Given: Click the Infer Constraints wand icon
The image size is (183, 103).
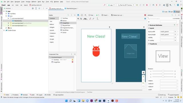Looking at the screenshot, I should (x=94, y=19).
